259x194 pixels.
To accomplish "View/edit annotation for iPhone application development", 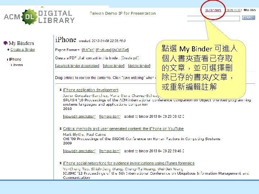I will pos(79,116).
